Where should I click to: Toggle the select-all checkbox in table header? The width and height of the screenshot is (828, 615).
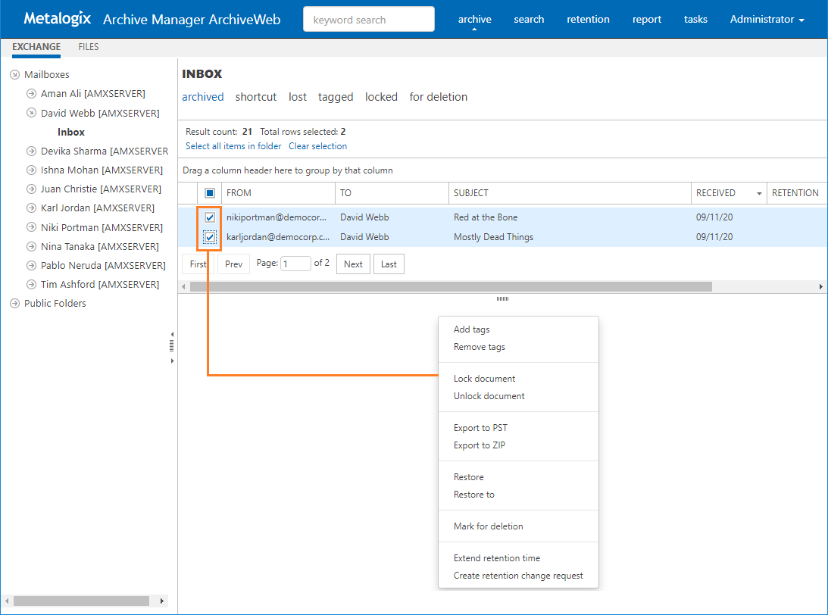[210, 193]
